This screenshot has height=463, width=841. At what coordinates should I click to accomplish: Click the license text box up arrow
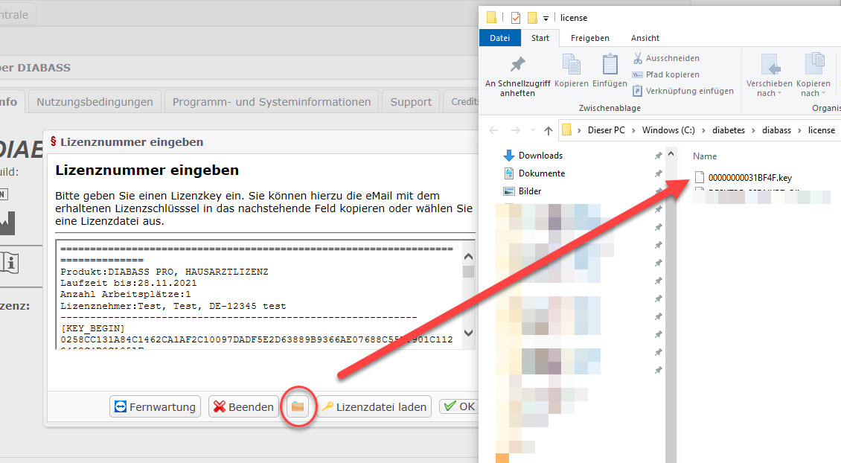click(x=468, y=257)
